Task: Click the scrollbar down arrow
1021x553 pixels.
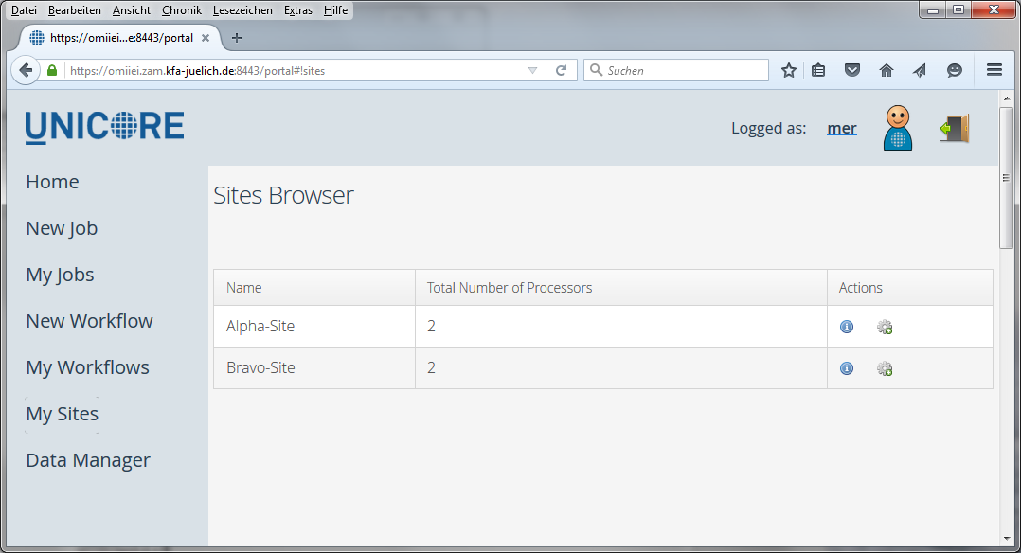Action: tap(1006, 539)
